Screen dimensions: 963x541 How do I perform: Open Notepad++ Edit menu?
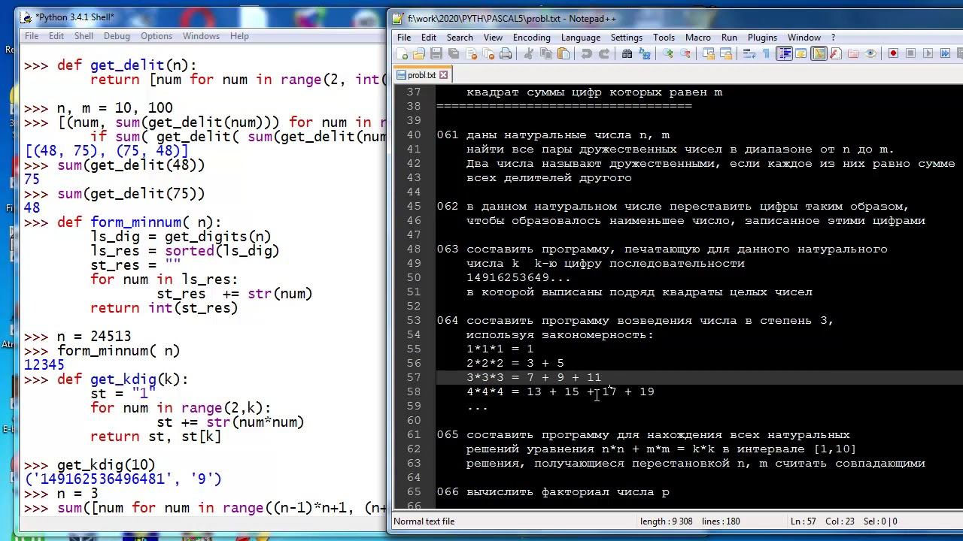click(x=429, y=38)
